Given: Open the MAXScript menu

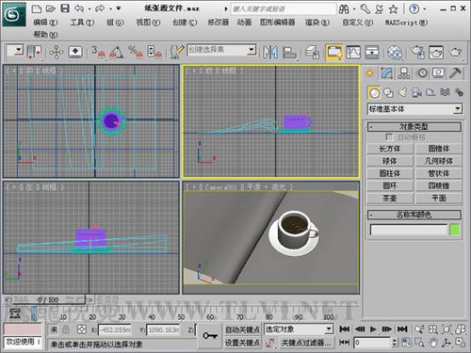Looking at the screenshot, I should (x=406, y=23).
